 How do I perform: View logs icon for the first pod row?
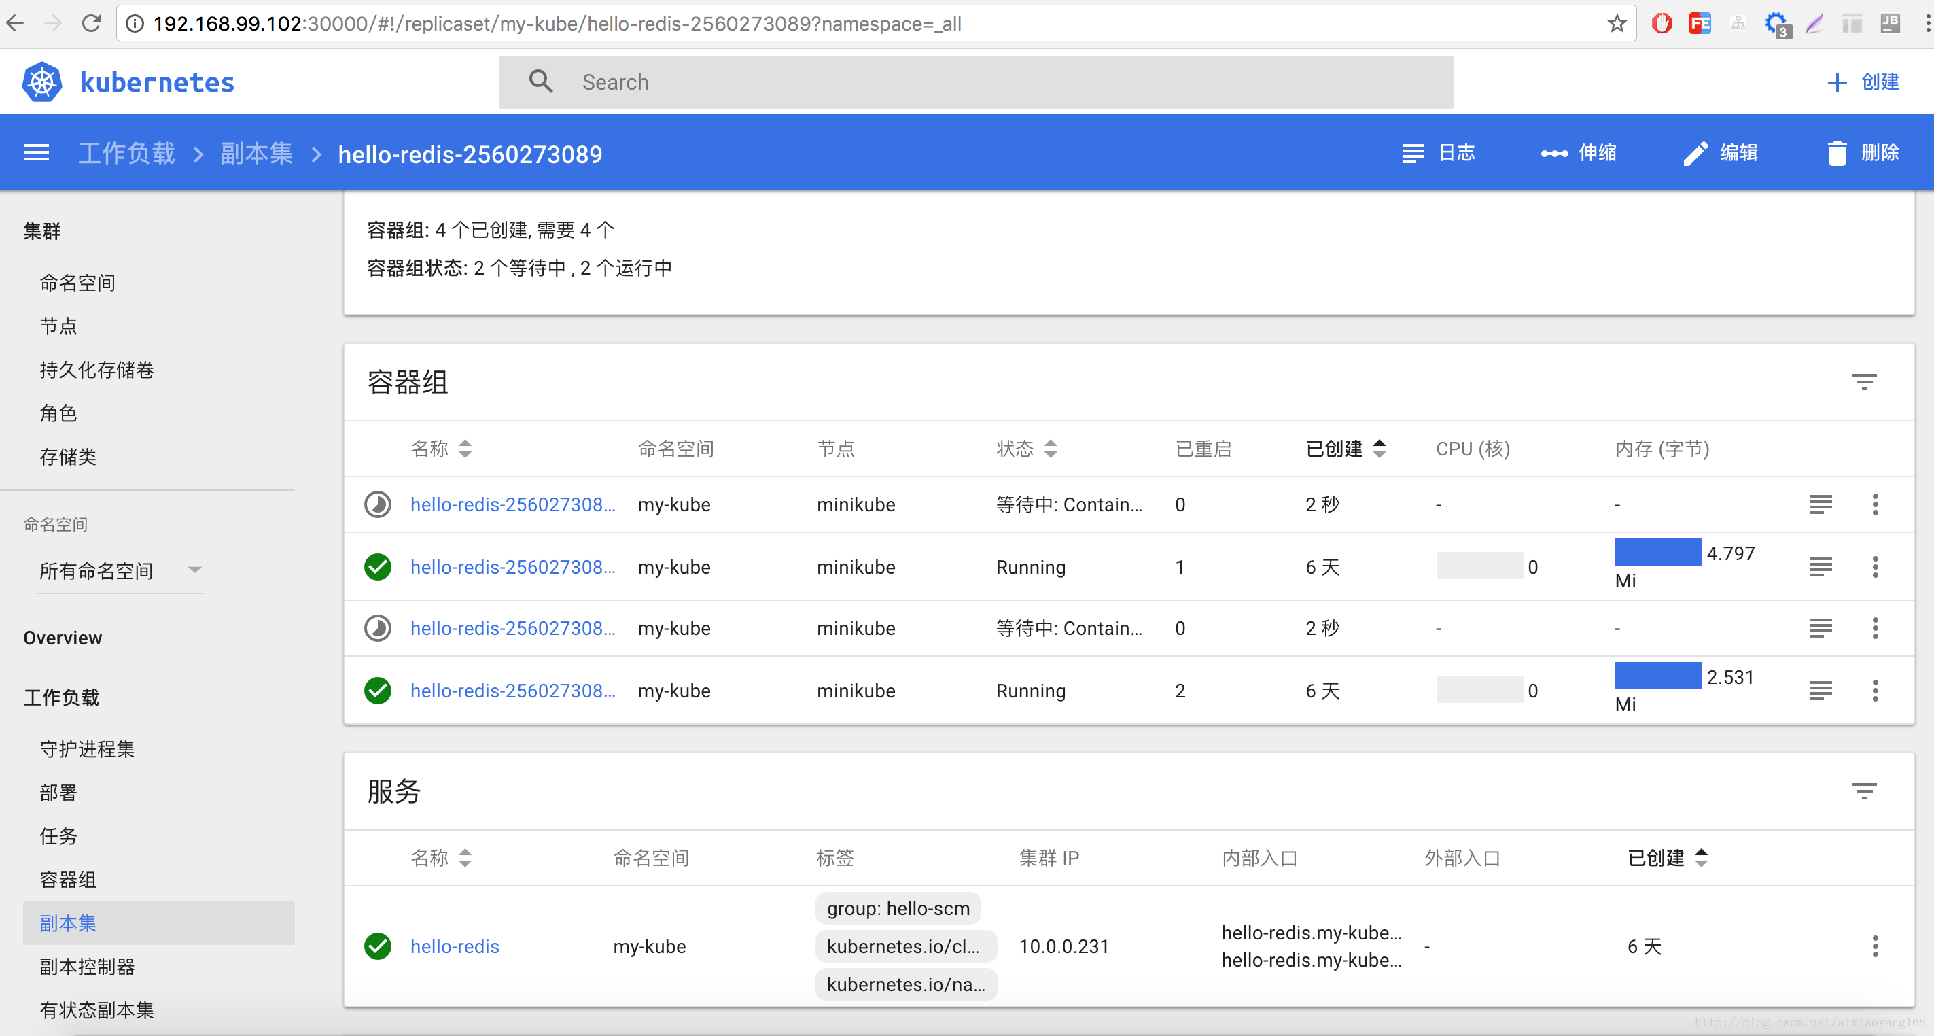[1821, 504]
